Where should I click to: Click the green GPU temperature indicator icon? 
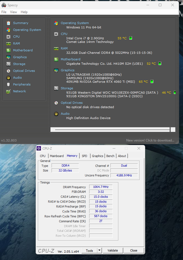[152, 82]
